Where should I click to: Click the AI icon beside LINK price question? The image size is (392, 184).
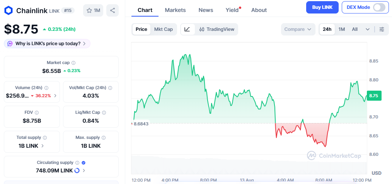[x=10, y=44]
